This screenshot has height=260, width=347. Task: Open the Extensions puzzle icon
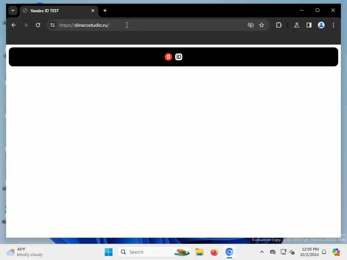tap(279, 25)
